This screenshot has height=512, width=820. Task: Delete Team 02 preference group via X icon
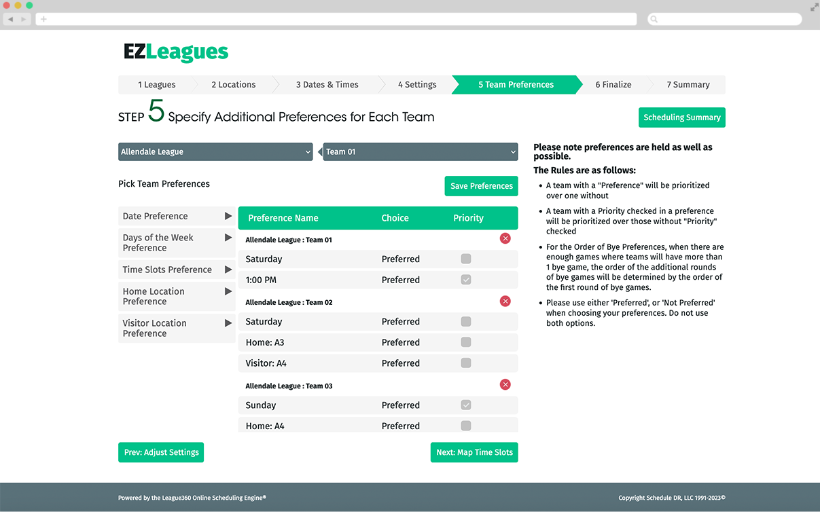pos(505,301)
